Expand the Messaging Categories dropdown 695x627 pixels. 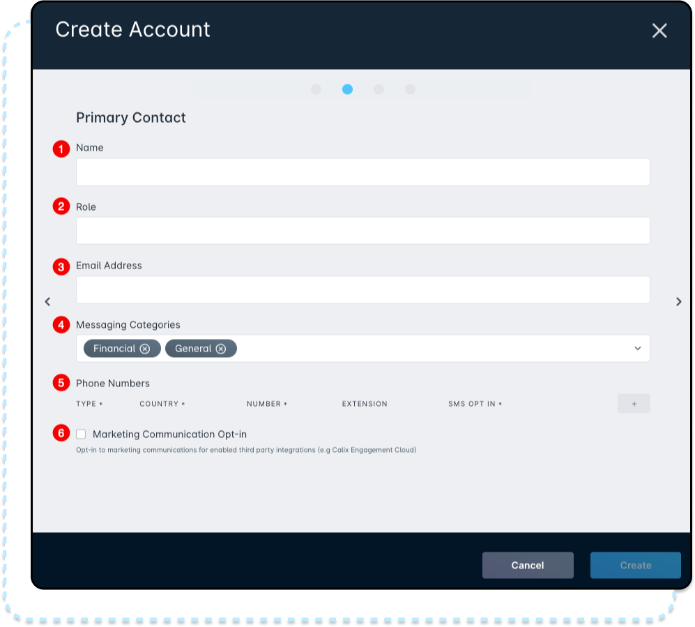[x=637, y=349]
